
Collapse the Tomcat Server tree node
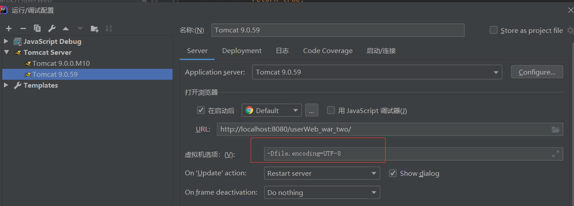(x=6, y=52)
